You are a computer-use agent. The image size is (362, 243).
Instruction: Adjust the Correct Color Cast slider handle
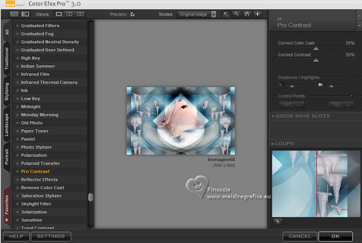click(x=316, y=49)
